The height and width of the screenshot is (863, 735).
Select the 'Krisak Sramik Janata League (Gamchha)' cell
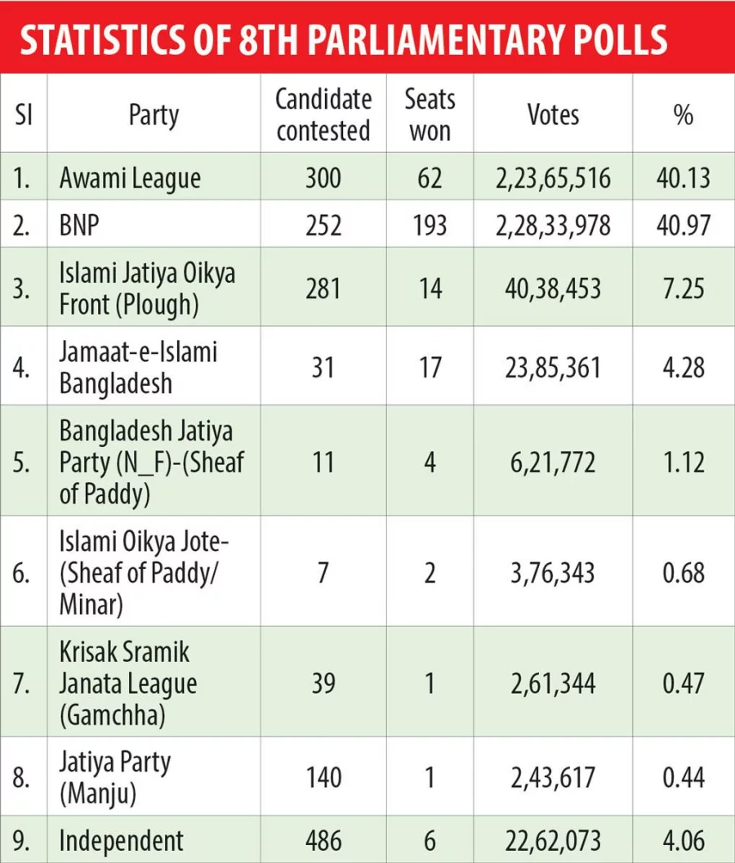(154, 682)
